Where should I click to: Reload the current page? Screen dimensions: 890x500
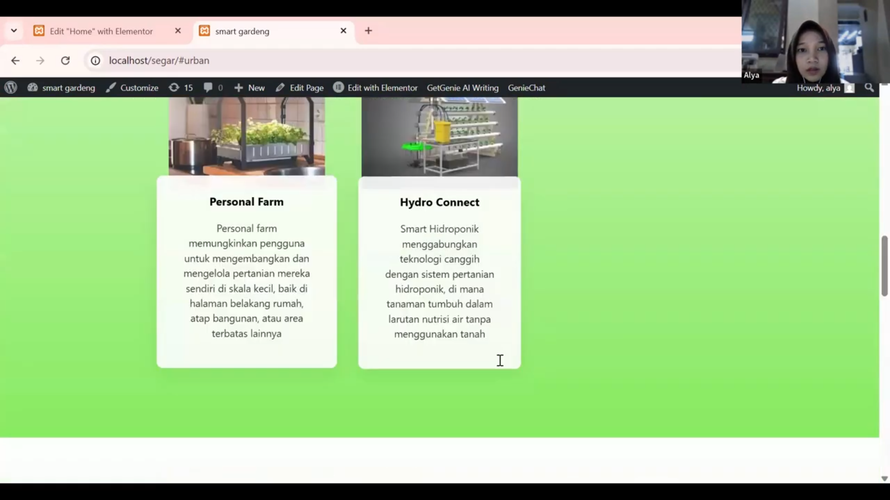(x=65, y=61)
